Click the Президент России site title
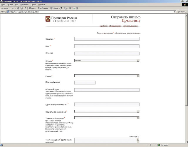 coord(64,18)
